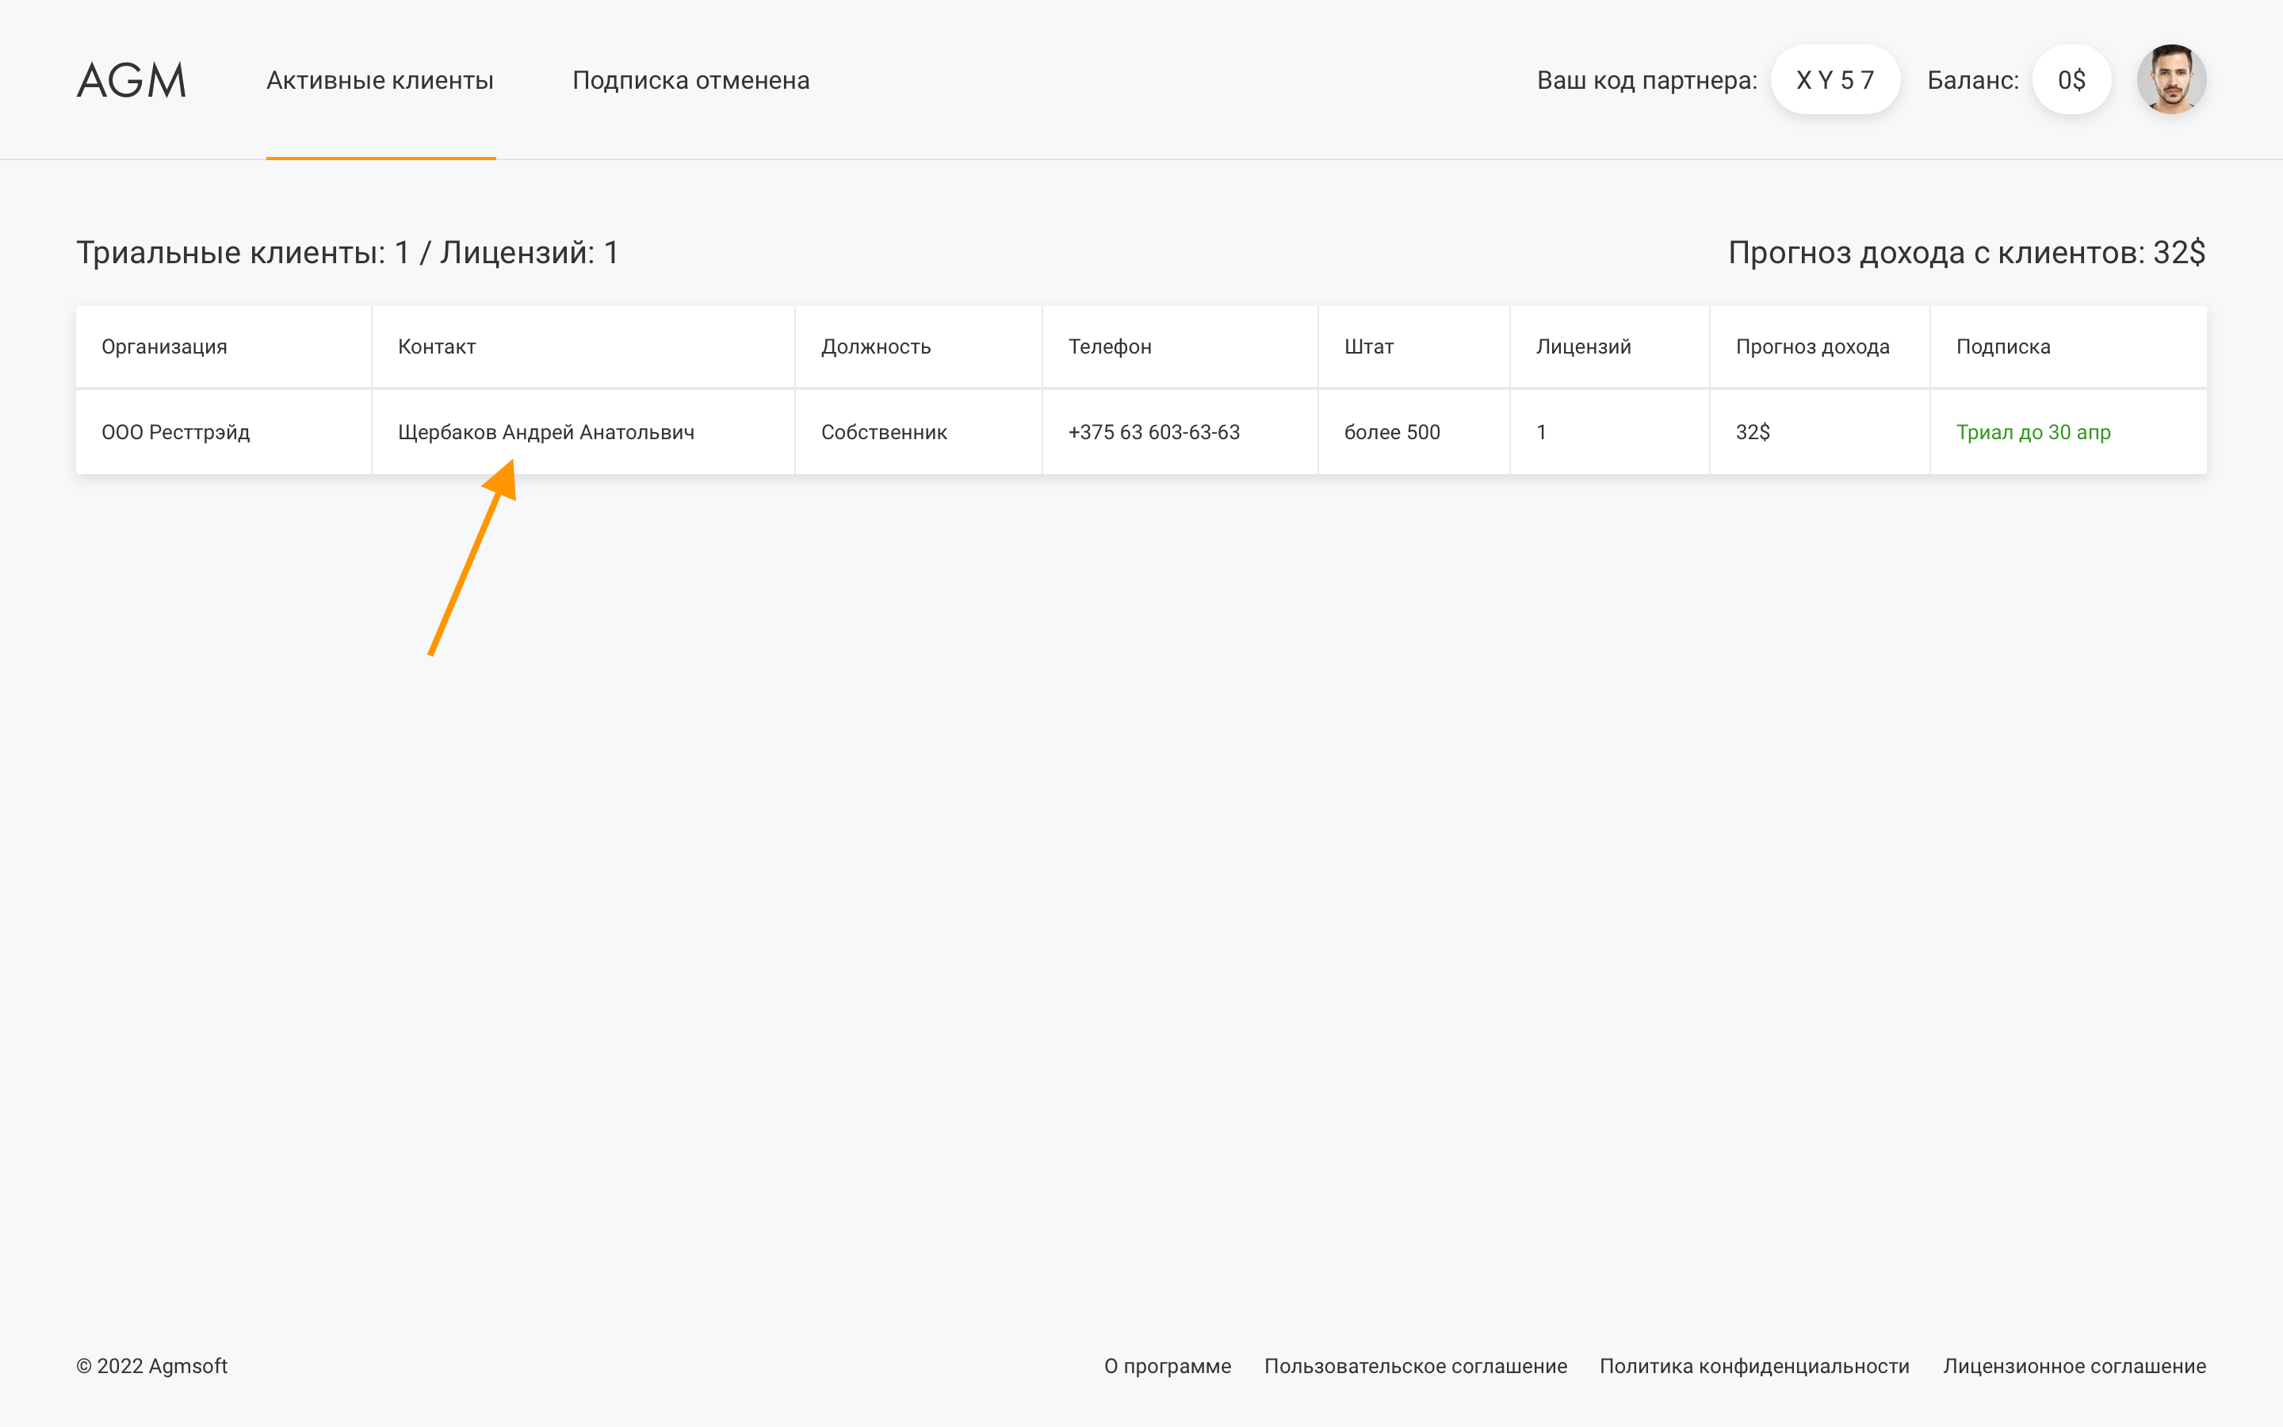The height and width of the screenshot is (1427, 2283).
Task: Open the О программе footer link
Action: point(1167,1366)
